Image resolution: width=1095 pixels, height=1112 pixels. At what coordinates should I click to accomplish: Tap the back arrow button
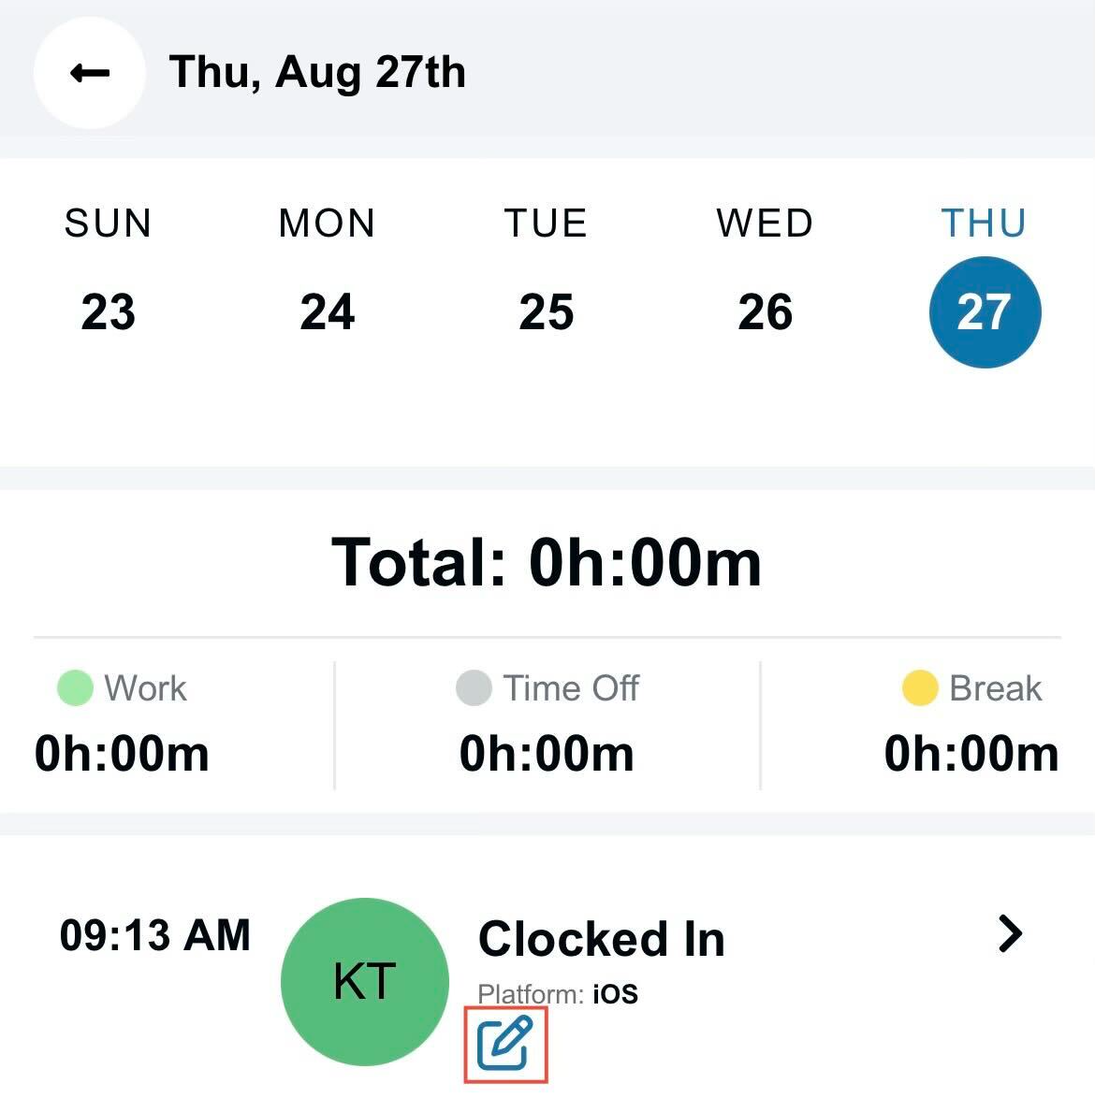[x=90, y=73]
